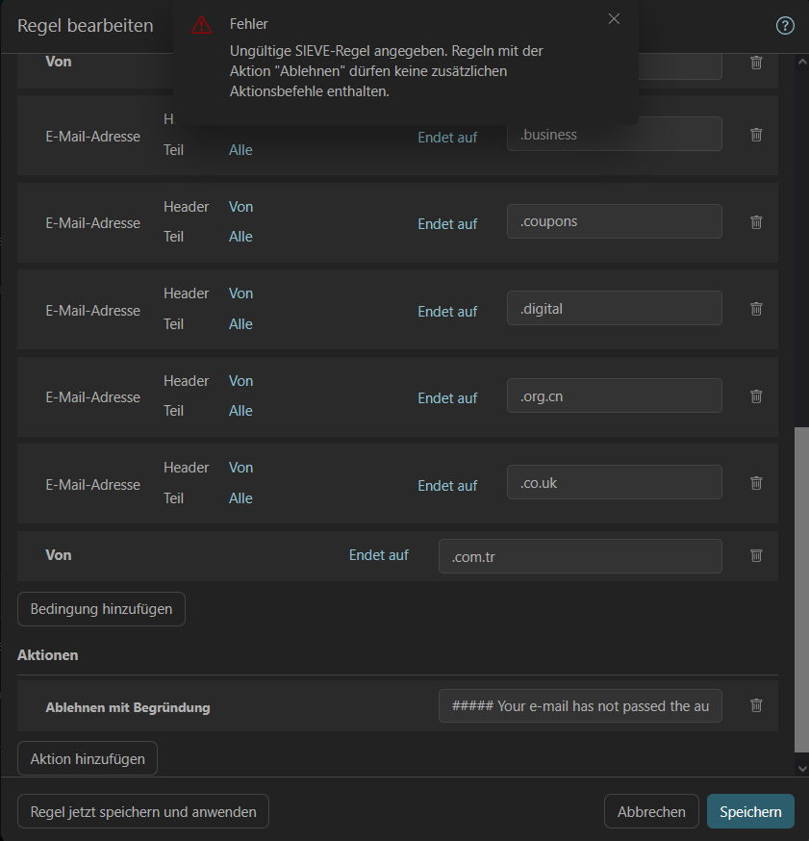The image size is (809, 841).
Task: Remove the .coupons condition row
Action: coord(756,222)
